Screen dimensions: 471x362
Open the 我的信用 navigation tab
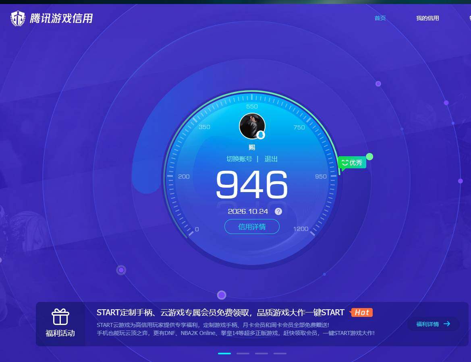point(427,18)
